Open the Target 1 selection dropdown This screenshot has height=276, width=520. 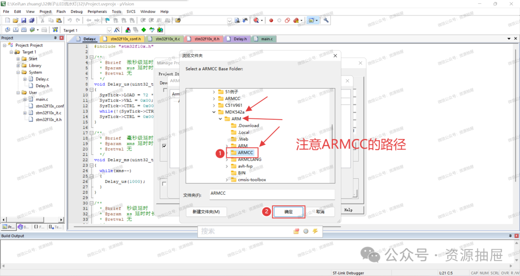click(109, 30)
